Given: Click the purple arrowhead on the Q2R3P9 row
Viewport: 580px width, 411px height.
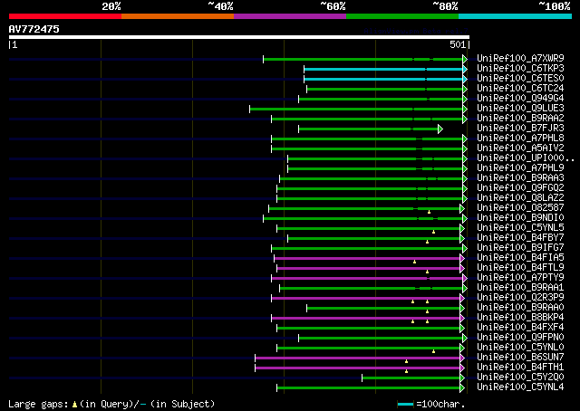Looking at the screenshot, I should 465,298.
